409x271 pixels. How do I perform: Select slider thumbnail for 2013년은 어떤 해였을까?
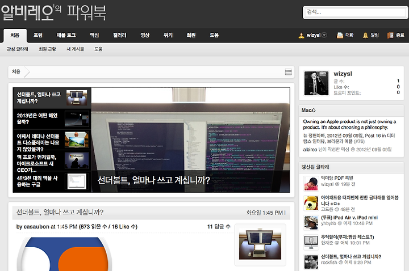tap(77, 118)
